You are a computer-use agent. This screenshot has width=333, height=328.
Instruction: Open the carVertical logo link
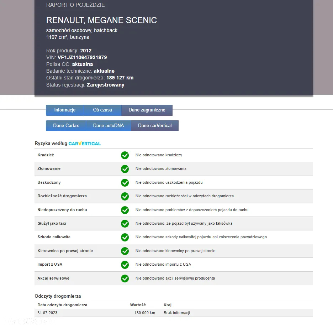(85, 144)
